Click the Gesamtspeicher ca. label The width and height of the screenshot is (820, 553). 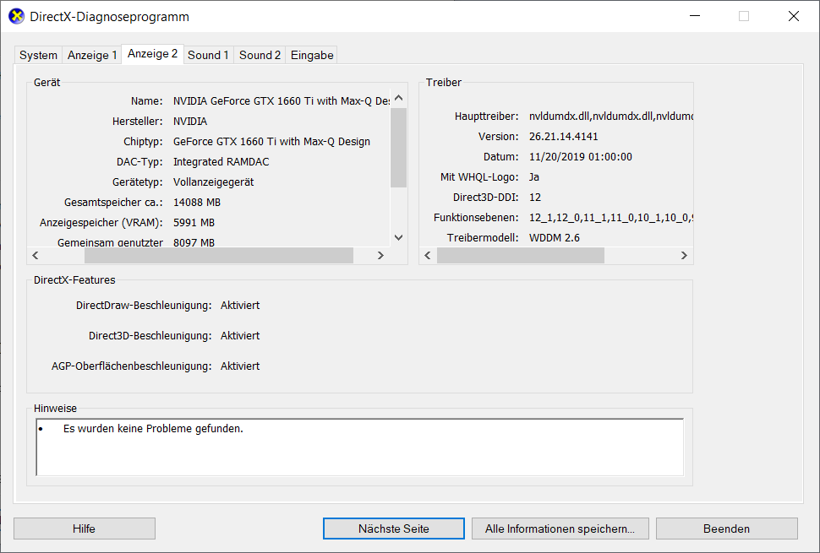pyautogui.click(x=113, y=203)
